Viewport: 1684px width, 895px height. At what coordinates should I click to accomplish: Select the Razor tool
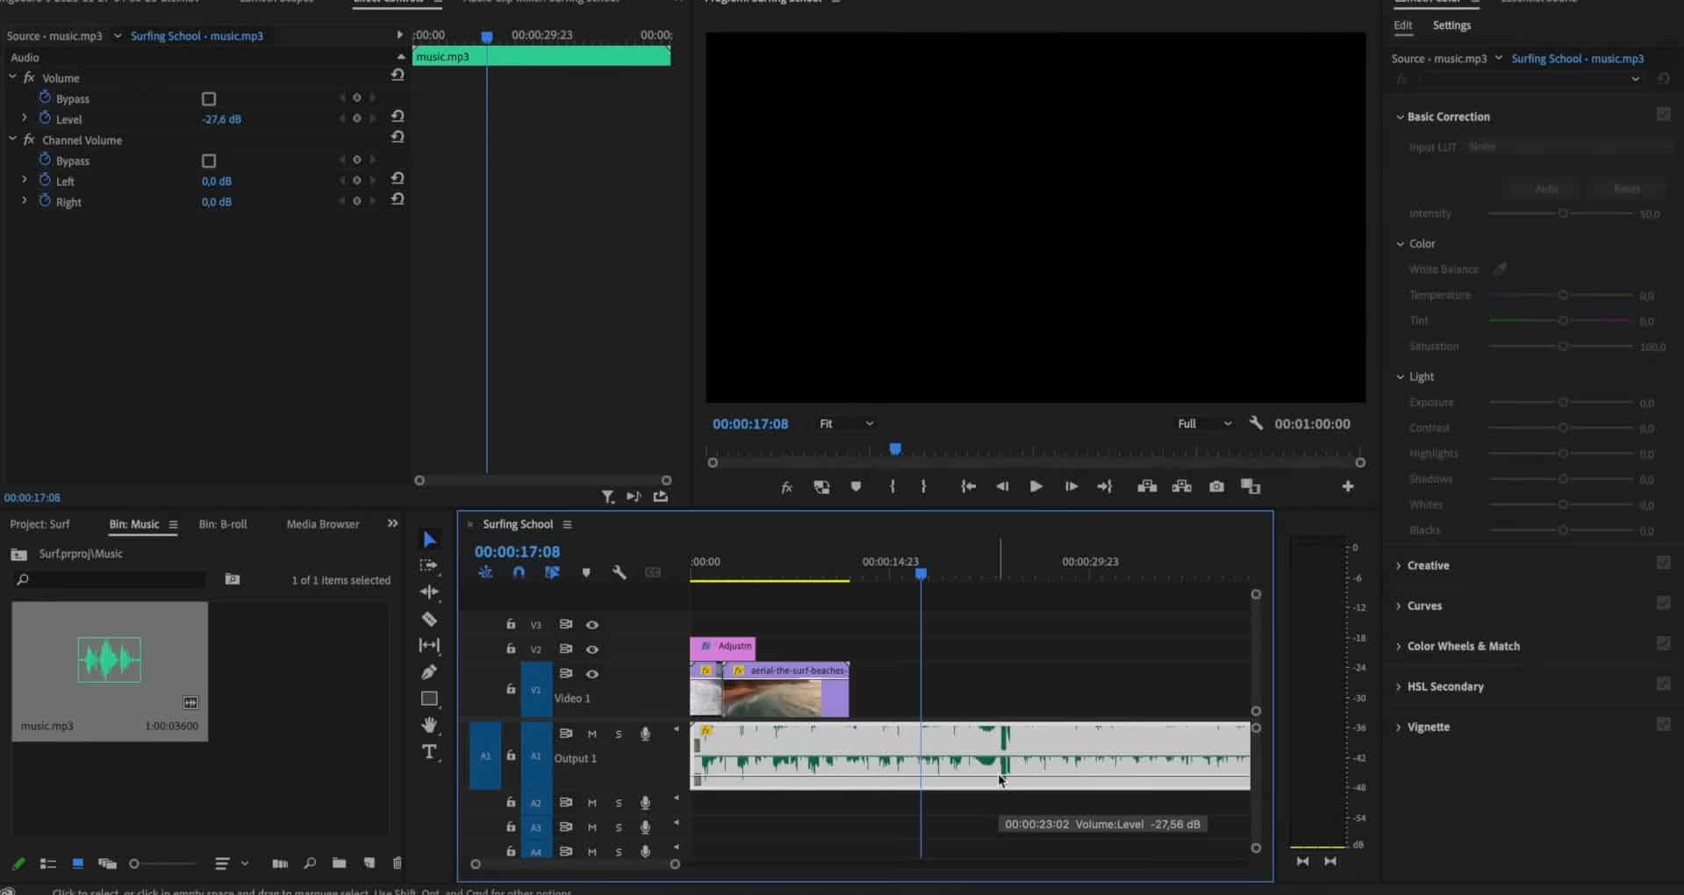click(430, 619)
